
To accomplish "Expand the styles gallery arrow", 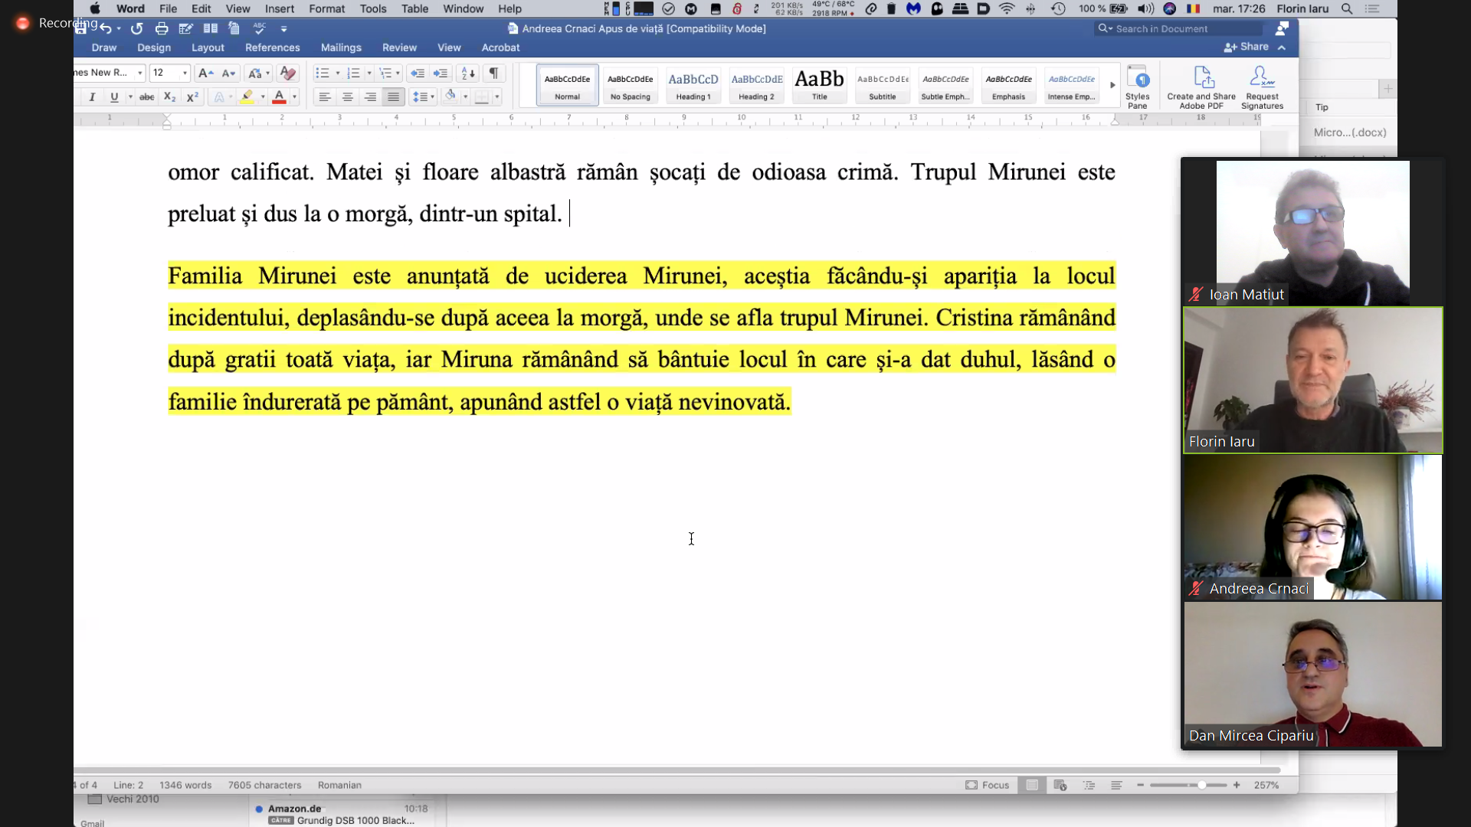I will click(x=1112, y=85).
